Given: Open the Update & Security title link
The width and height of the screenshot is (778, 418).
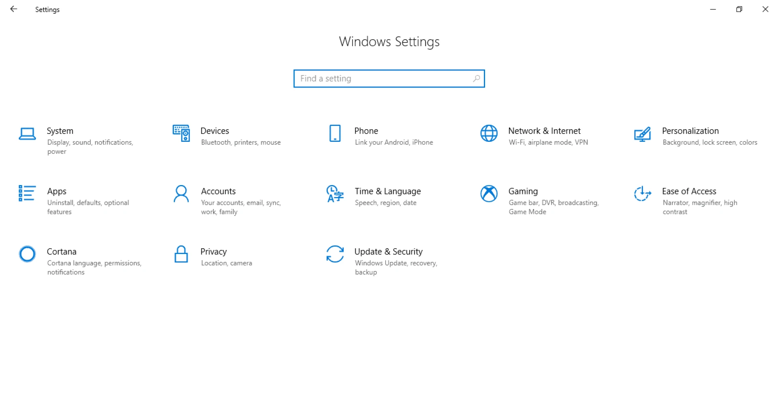Looking at the screenshot, I should [388, 252].
